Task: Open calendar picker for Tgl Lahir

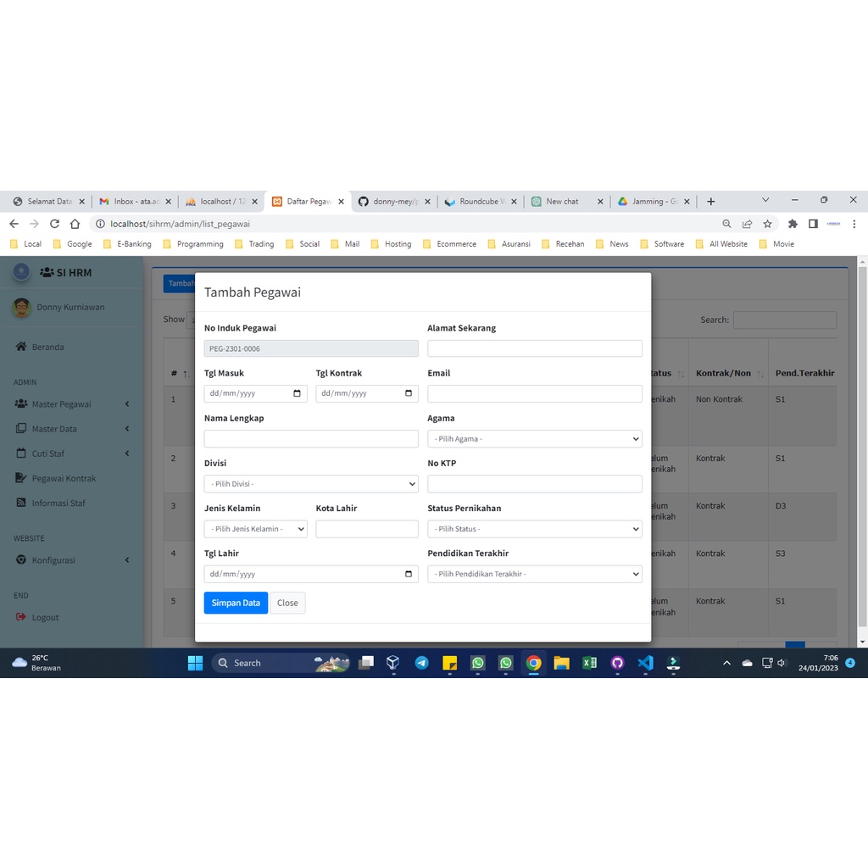Action: pyautogui.click(x=409, y=574)
